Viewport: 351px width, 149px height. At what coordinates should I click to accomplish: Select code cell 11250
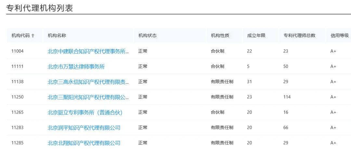[18, 97]
